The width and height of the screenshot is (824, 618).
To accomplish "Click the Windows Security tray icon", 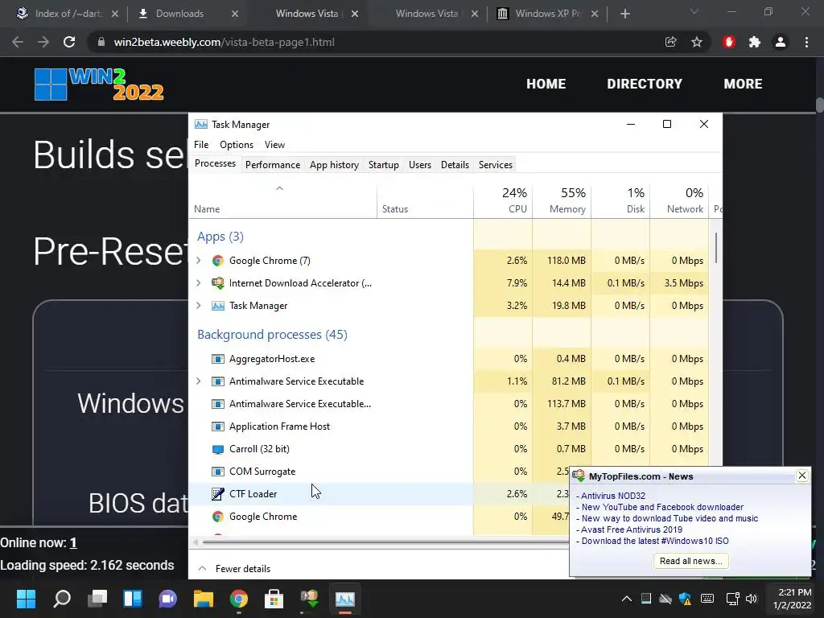I will [x=686, y=599].
